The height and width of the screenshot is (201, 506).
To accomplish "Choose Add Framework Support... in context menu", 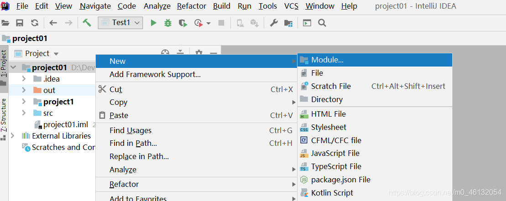I will [197, 74].
